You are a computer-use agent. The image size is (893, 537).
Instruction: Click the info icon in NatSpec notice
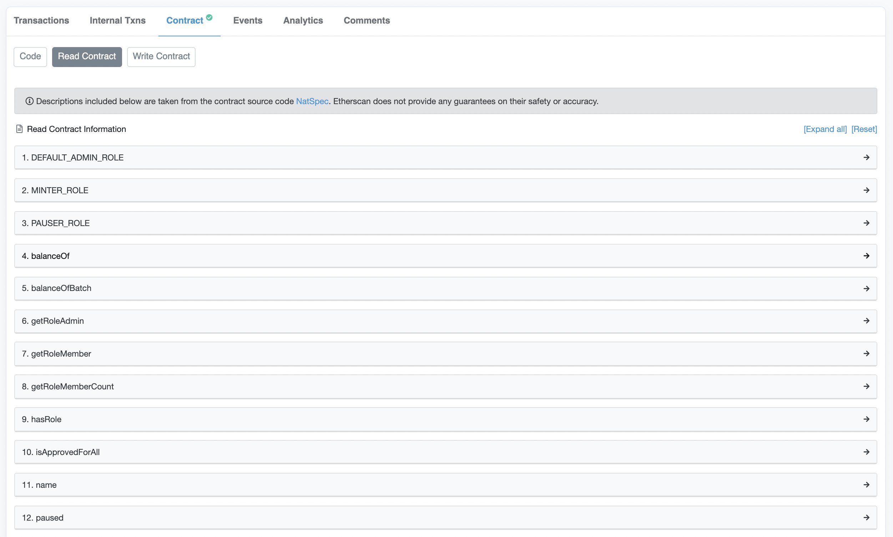tap(29, 101)
